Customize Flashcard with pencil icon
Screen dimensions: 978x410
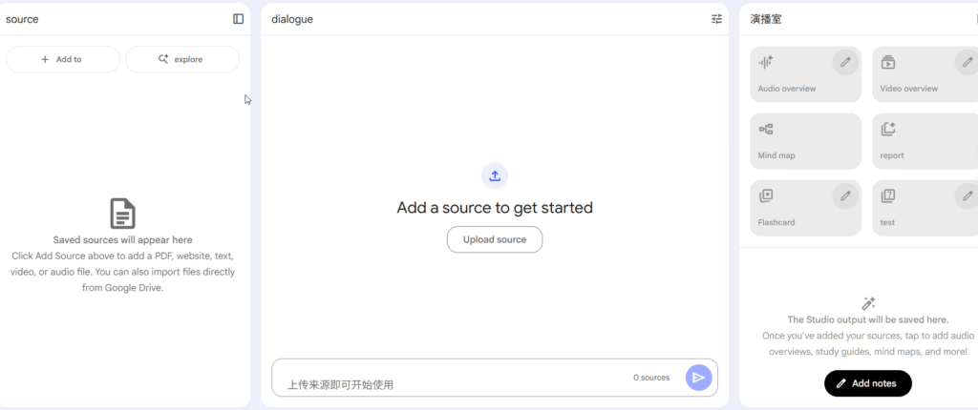[844, 195]
